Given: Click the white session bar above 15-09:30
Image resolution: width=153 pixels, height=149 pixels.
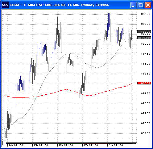Looking at the screenshot, I should pos(45,143).
